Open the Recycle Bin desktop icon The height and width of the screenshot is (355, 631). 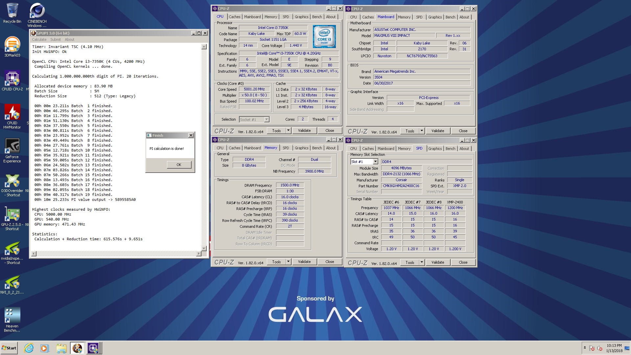click(x=12, y=13)
